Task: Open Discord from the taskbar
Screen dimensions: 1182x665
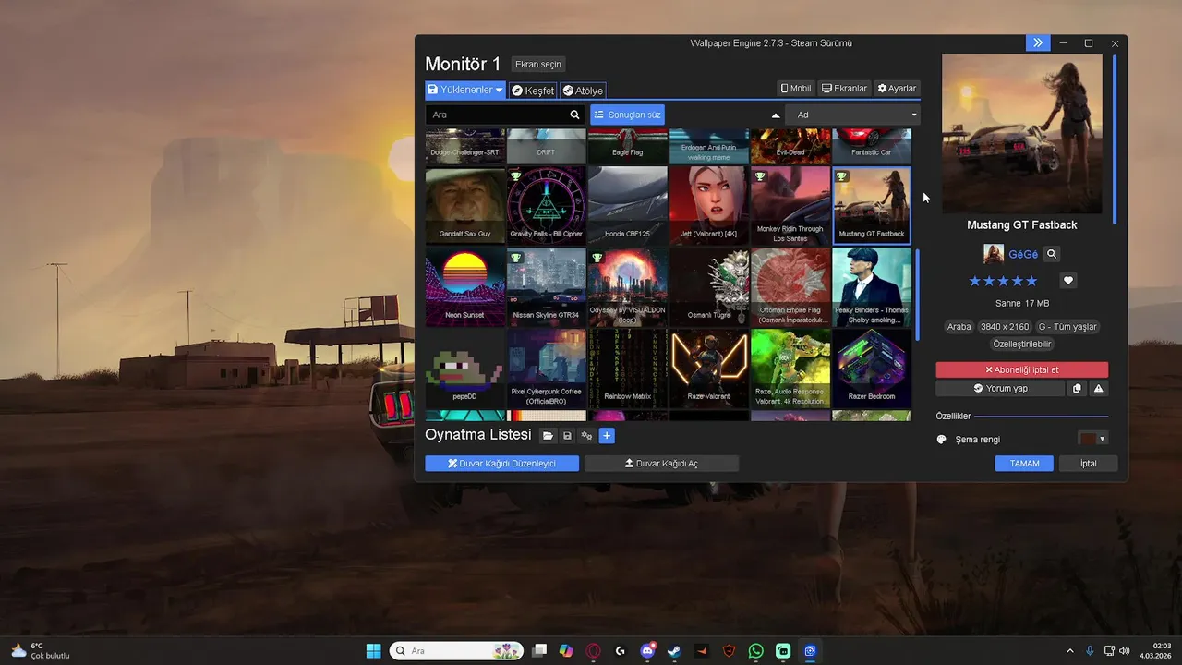Action: [x=648, y=651]
